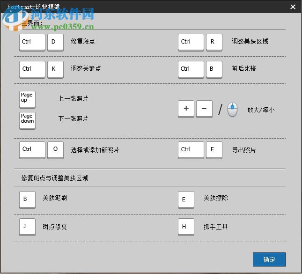Click the 前后比较 label text
This screenshot has width=302, height=274.
(x=244, y=68)
